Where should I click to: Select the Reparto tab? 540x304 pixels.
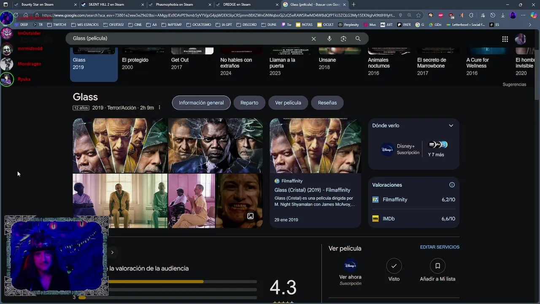tap(249, 103)
